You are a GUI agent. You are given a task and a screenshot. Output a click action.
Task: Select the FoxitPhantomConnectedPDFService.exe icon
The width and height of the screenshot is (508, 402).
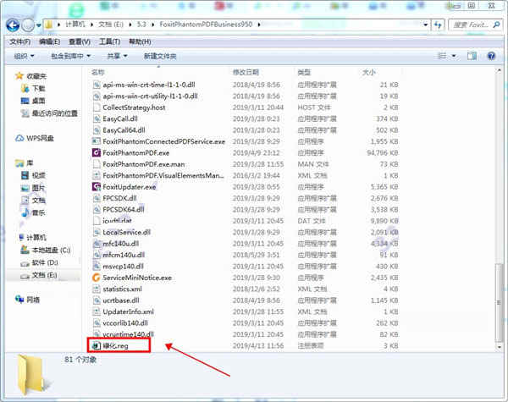click(97, 141)
